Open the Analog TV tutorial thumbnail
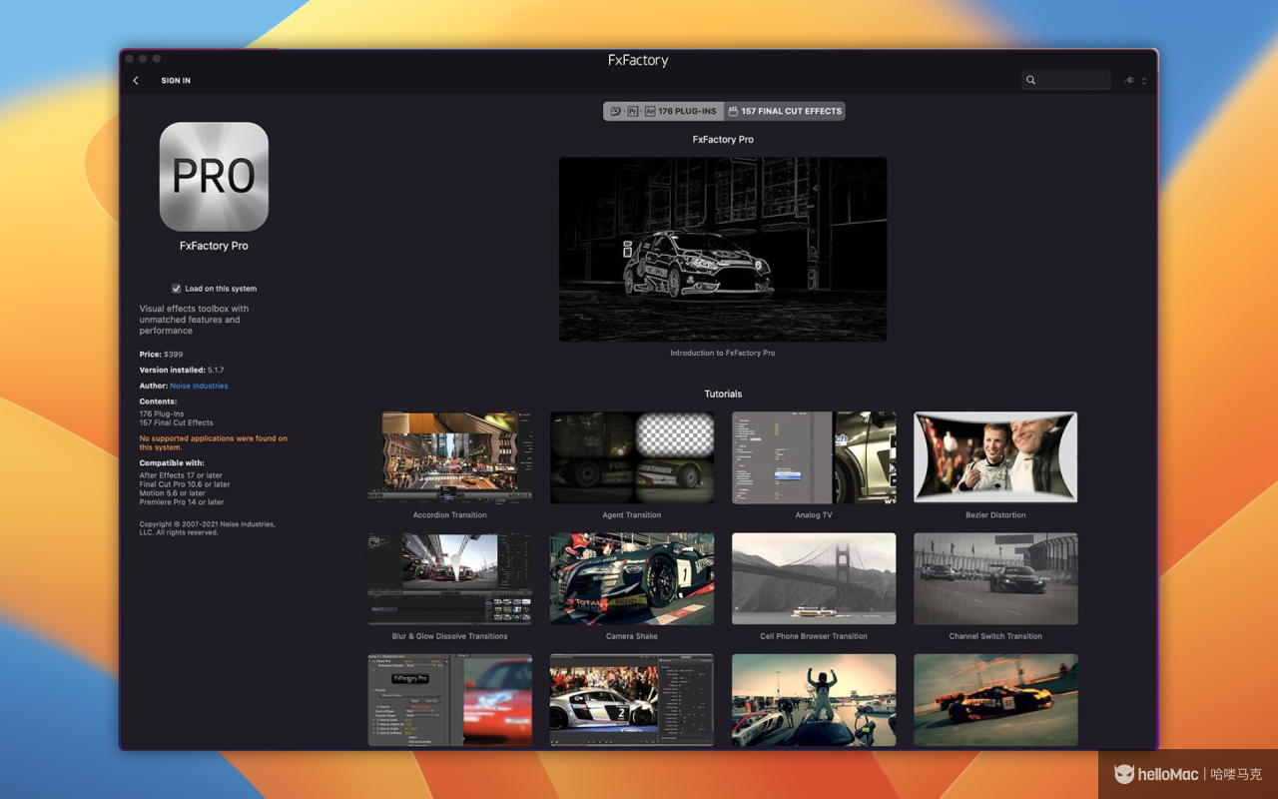The width and height of the screenshot is (1278, 799). (814, 457)
